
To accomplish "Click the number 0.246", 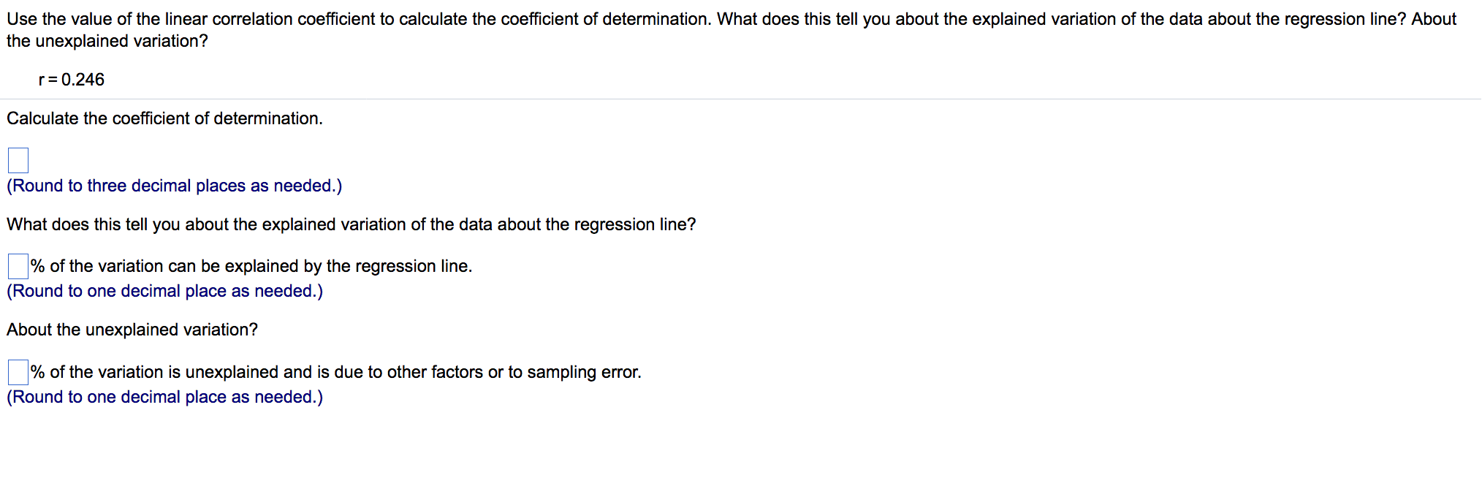I will point(83,80).
